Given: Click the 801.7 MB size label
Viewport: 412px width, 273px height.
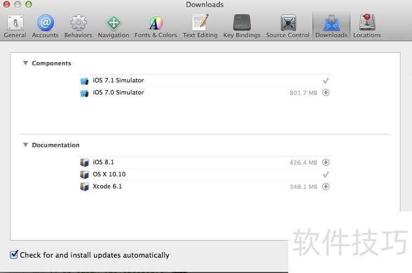Looking at the screenshot, I should pyautogui.click(x=303, y=93).
